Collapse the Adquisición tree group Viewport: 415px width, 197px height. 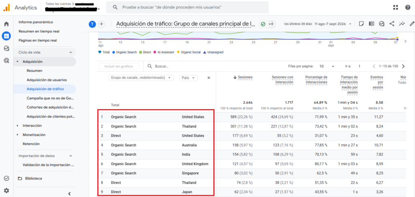tap(17, 62)
